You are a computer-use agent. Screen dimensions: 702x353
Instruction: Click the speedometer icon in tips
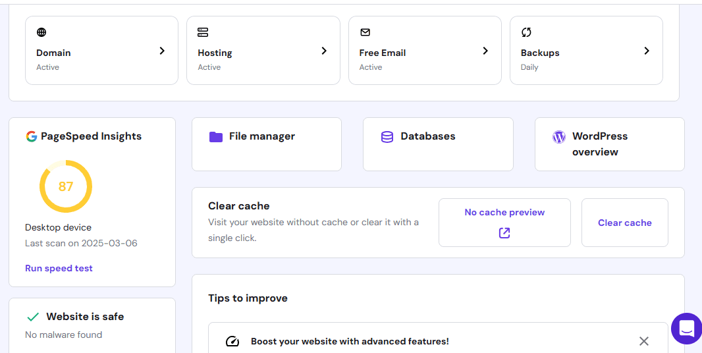(x=232, y=341)
